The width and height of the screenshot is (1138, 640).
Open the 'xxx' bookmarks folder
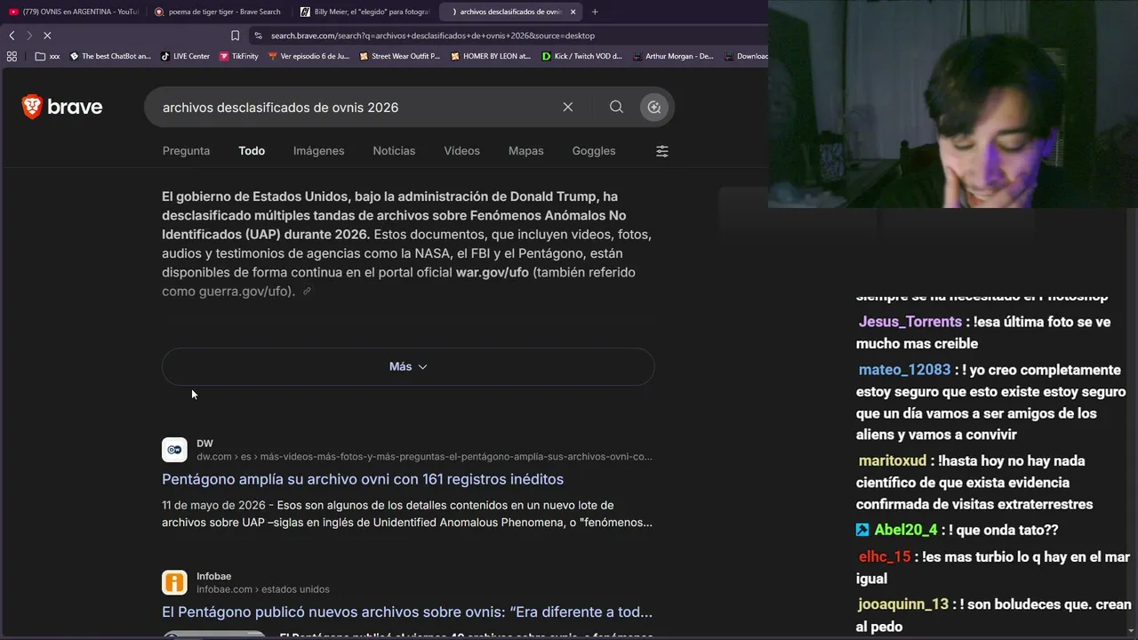[48, 56]
